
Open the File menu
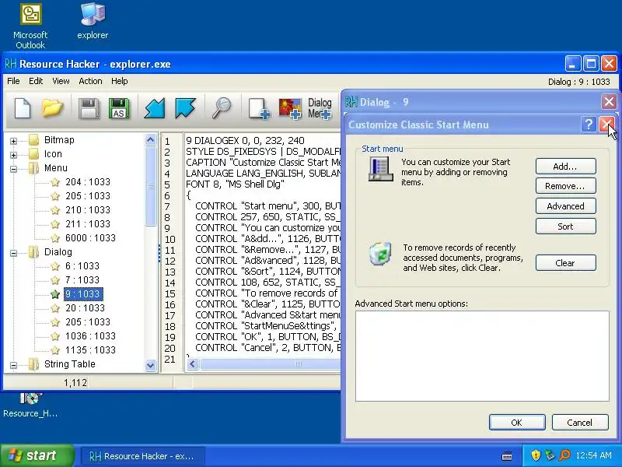[13, 81]
